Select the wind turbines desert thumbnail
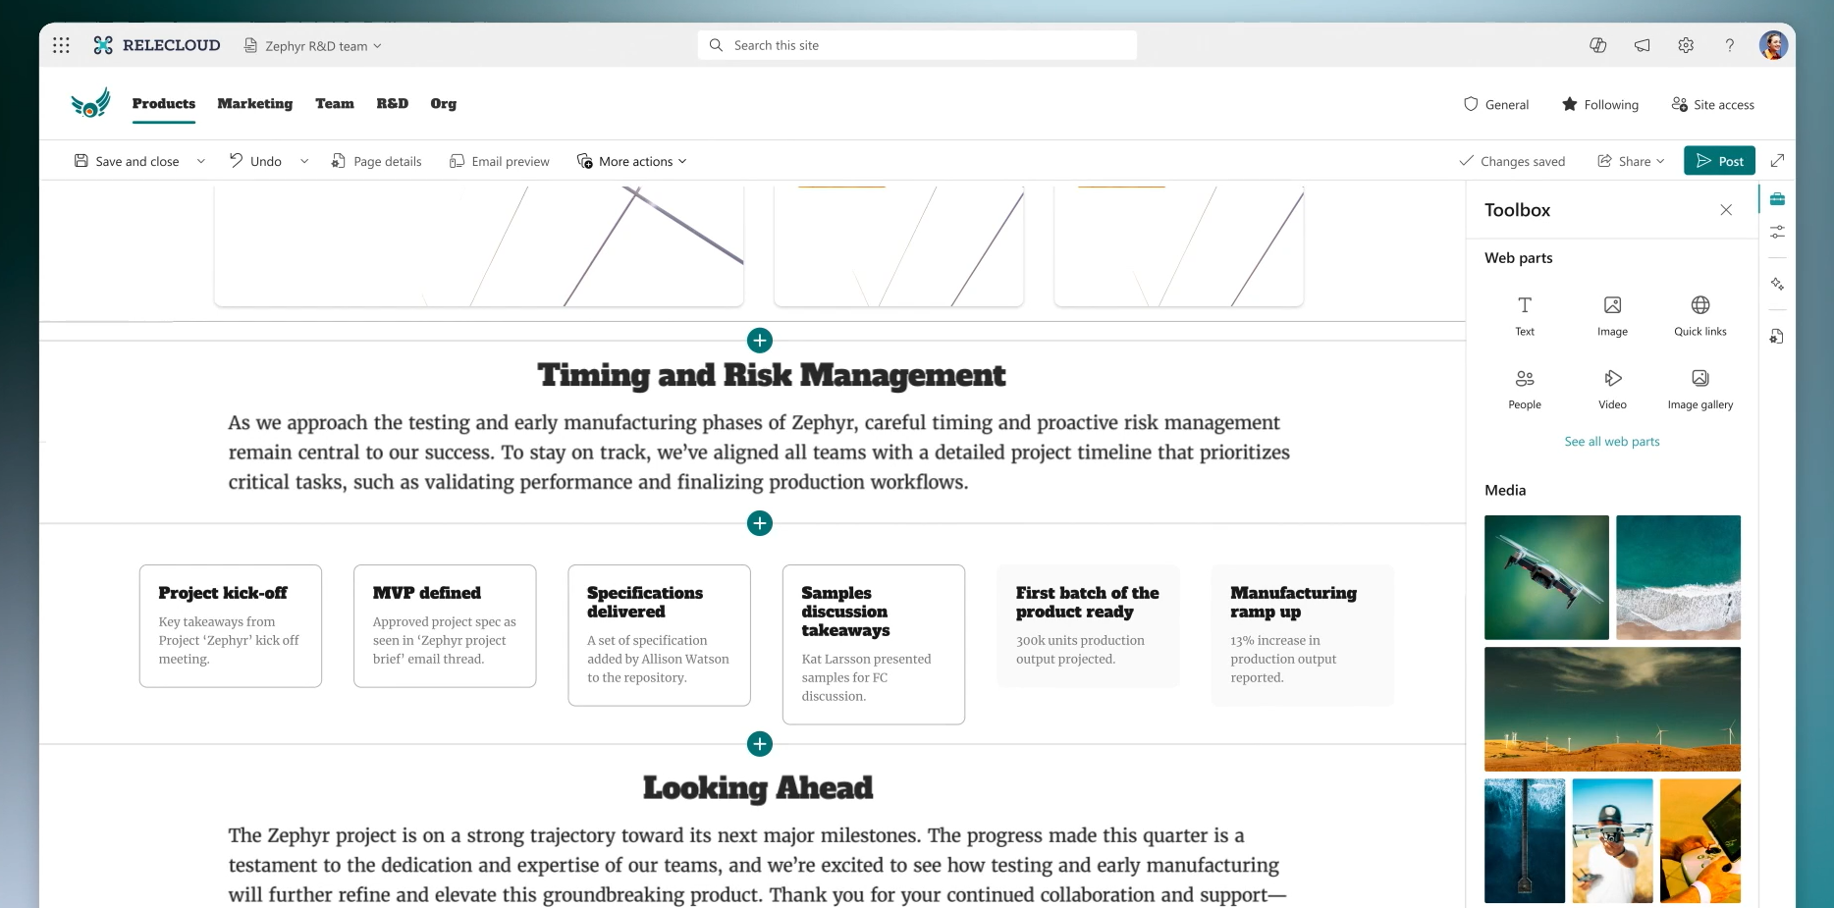This screenshot has height=908, width=1834. [x=1612, y=709]
